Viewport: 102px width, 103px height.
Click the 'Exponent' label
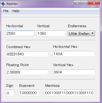(x=27, y=86)
